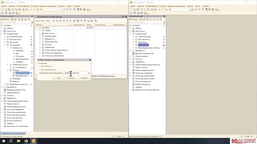Click the Print icon in left window toolbar
257x144 pixels.
[x=23, y=10]
